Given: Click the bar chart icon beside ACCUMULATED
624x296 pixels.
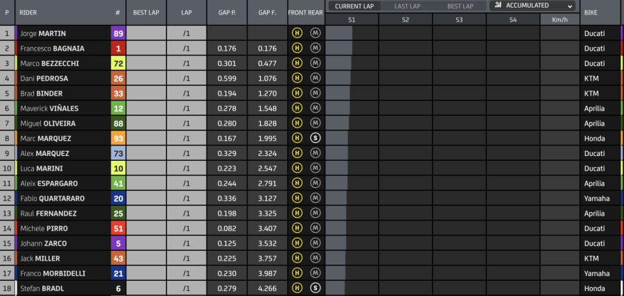Looking at the screenshot, I should (x=498, y=6).
